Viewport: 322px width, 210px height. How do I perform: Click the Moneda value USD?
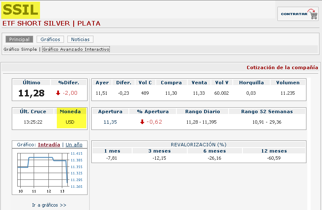(x=70, y=122)
